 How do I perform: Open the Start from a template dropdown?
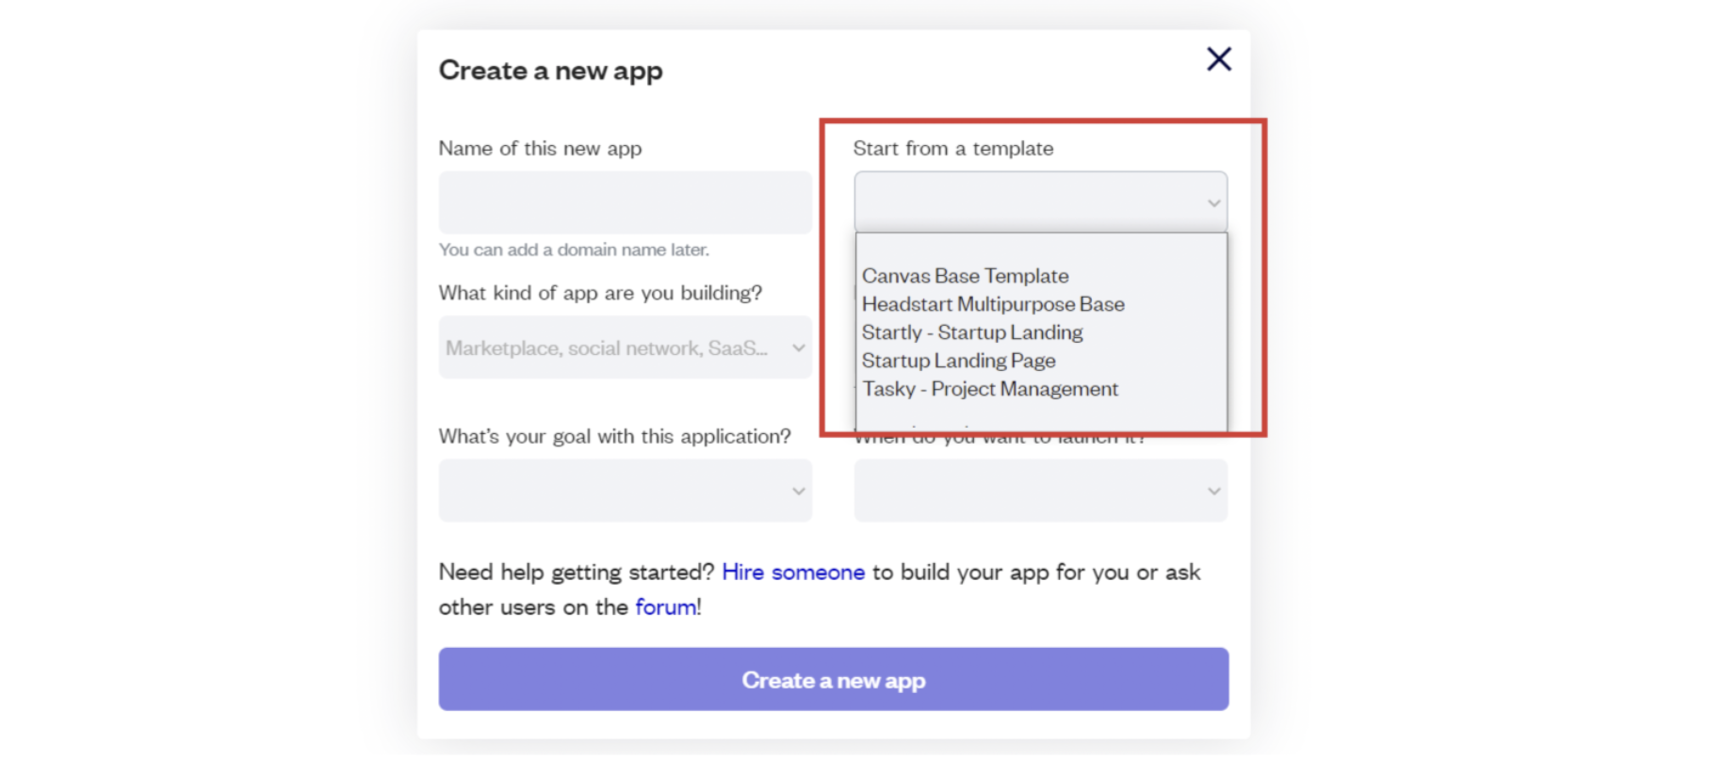[x=1027, y=202]
